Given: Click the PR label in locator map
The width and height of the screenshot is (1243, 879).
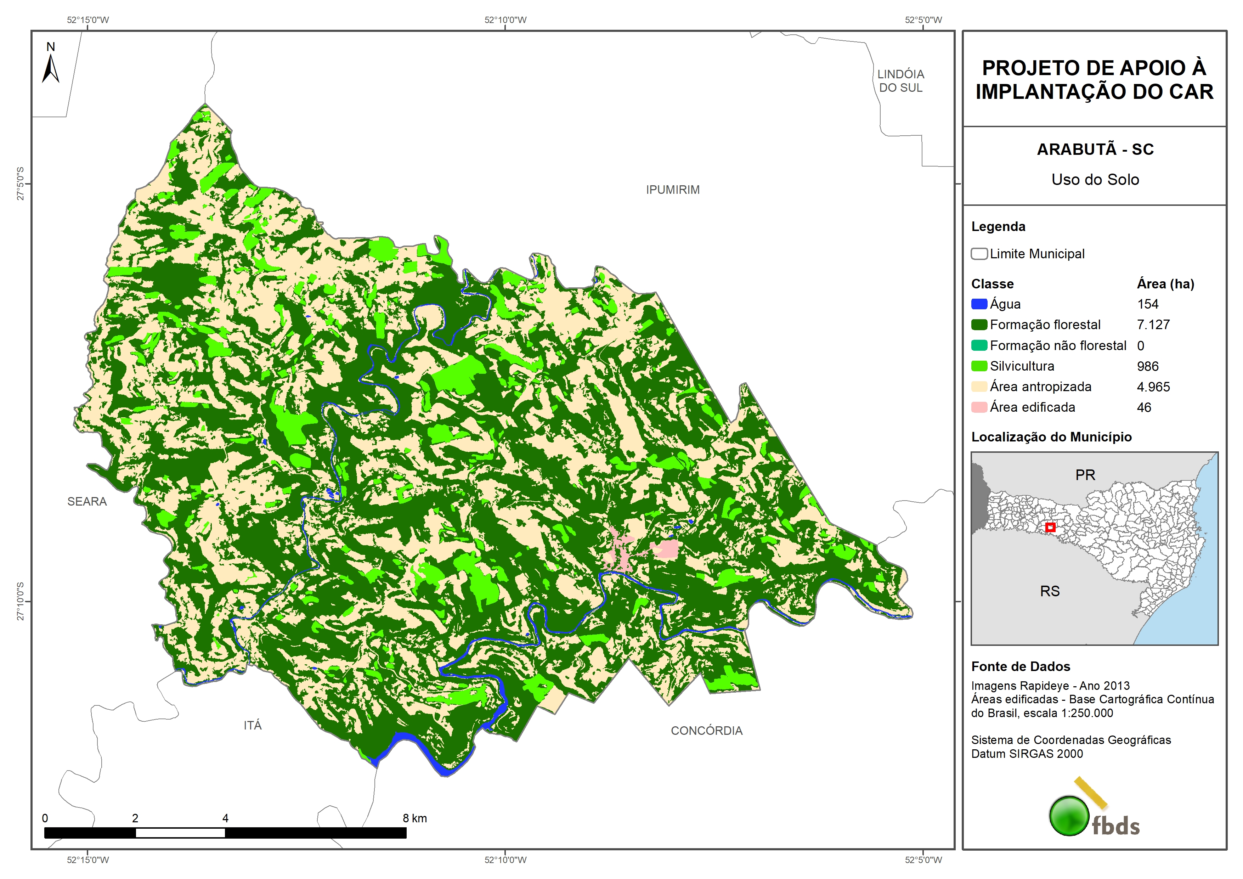Looking at the screenshot, I should tap(1085, 475).
